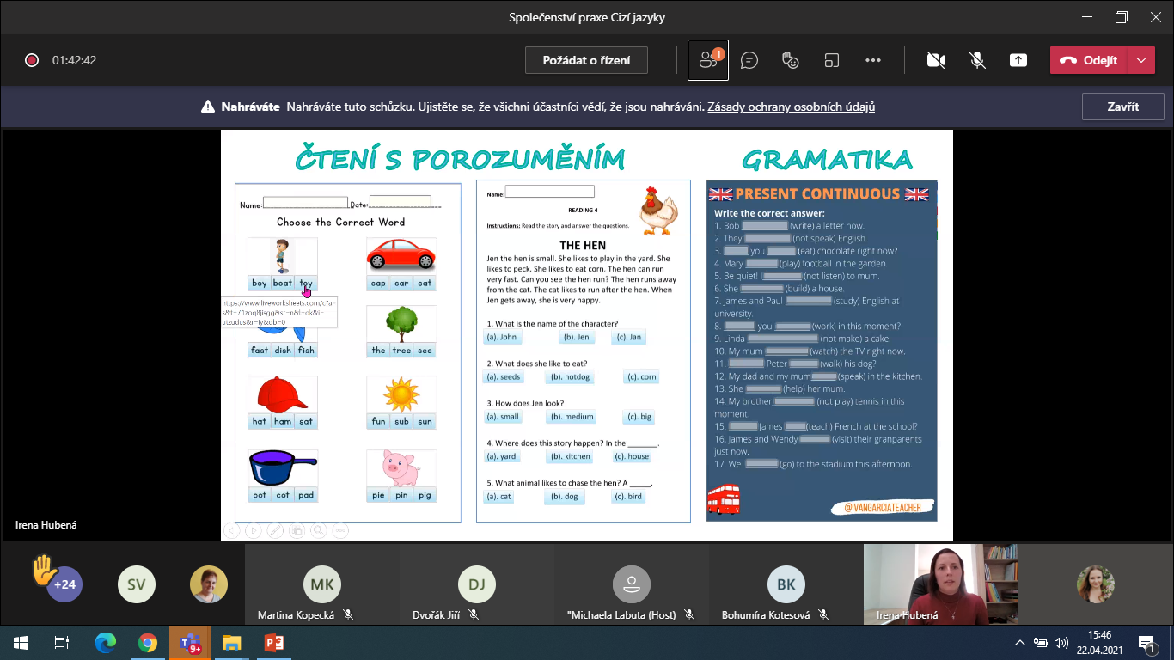Screen dimensions: 1174x660
Task: Open the participants panel
Action: [708, 60]
